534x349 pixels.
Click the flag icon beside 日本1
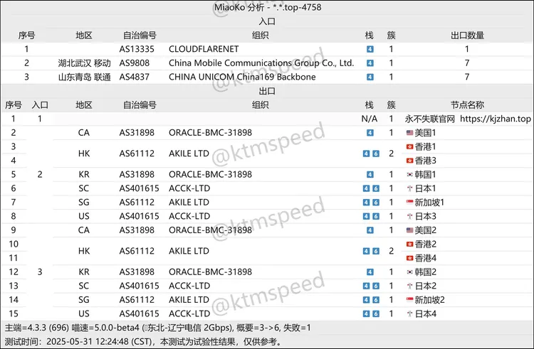409,188
